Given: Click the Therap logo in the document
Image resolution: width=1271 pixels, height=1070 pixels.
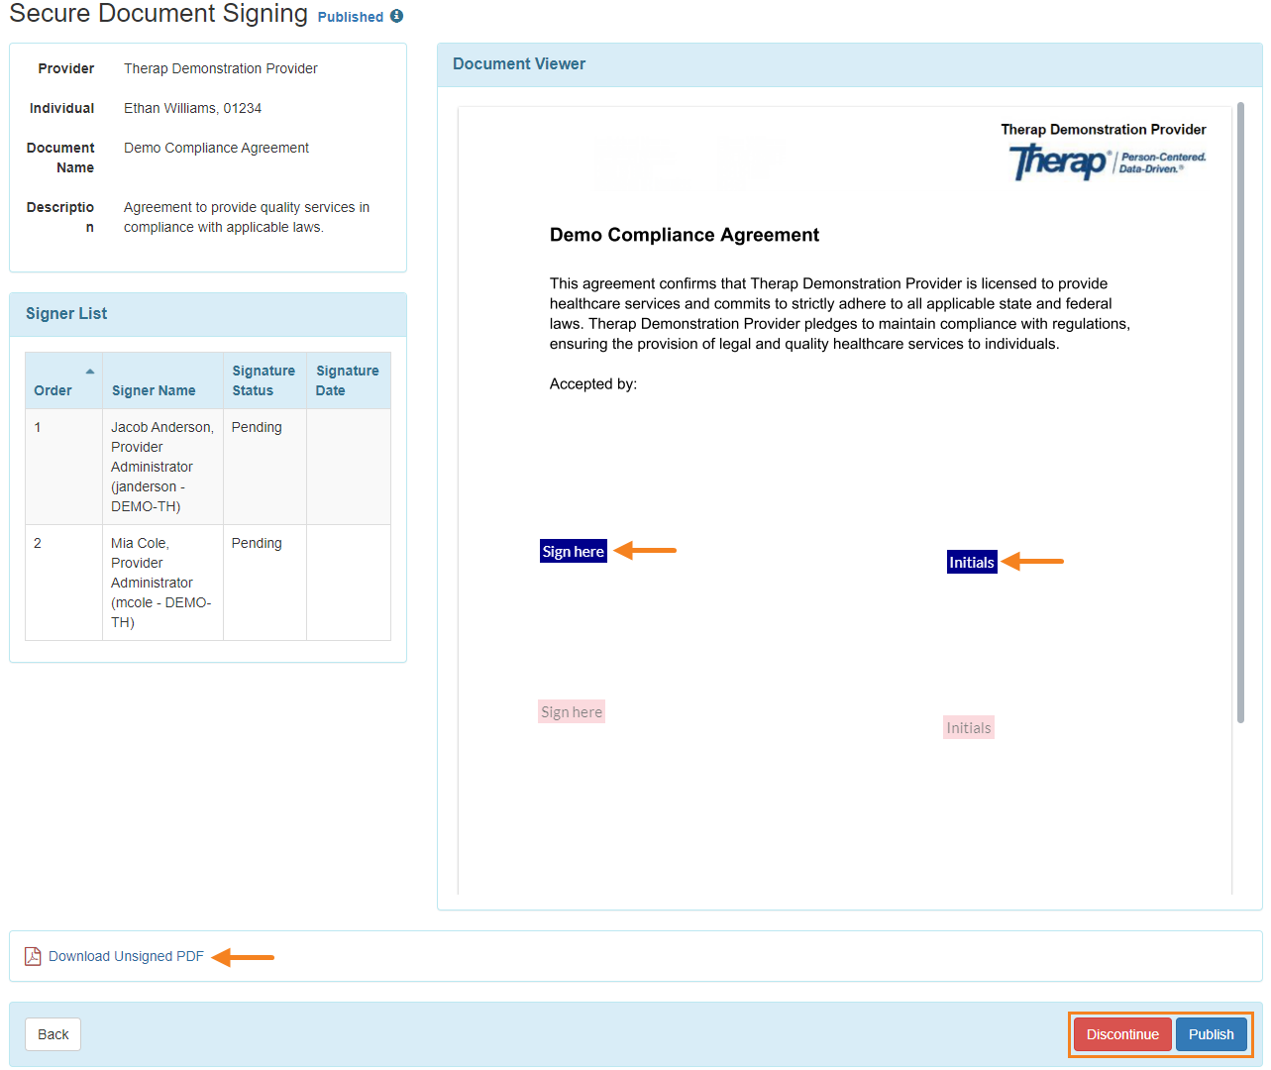Looking at the screenshot, I should pos(1104,161).
